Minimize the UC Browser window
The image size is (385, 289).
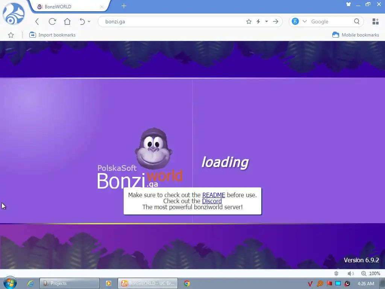pyautogui.click(x=358, y=5)
